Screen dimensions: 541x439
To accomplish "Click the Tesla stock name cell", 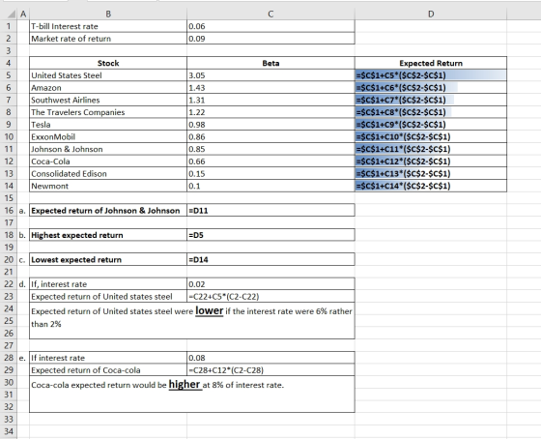I will click(x=108, y=125).
